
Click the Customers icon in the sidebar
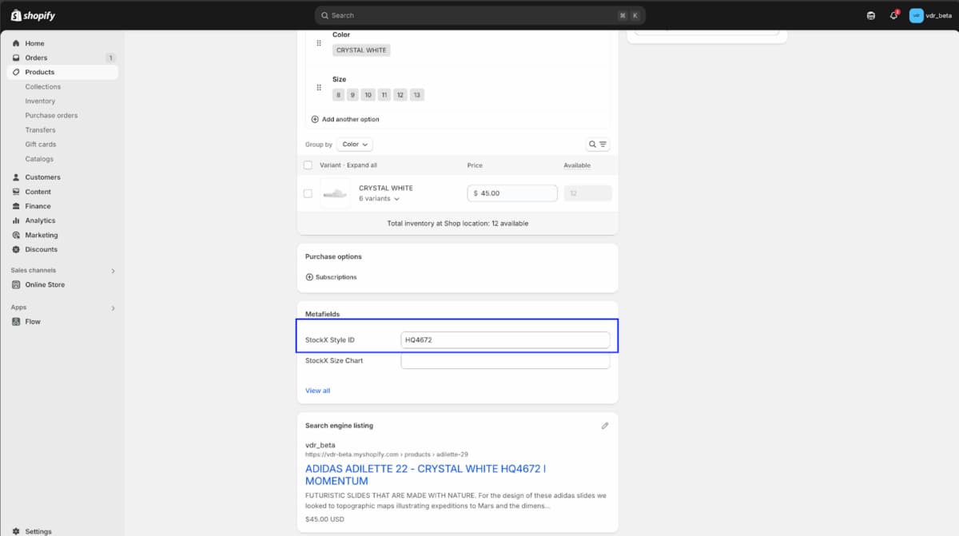(16, 177)
